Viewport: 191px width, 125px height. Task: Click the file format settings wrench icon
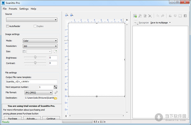tap(56, 92)
